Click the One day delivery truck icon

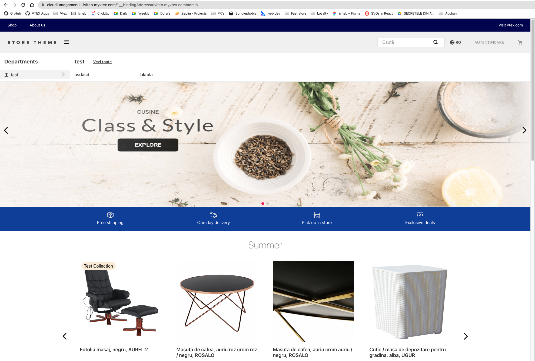point(214,215)
